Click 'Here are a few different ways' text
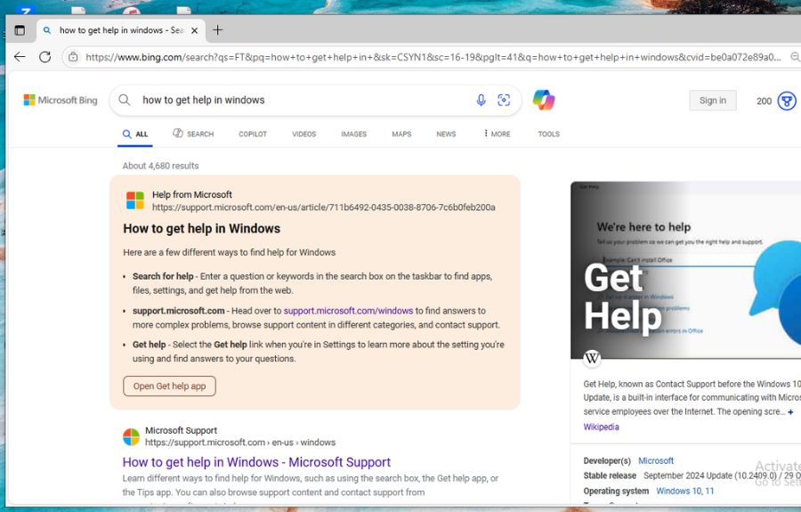Screen dimensions: 801x512 (x=230, y=252)
